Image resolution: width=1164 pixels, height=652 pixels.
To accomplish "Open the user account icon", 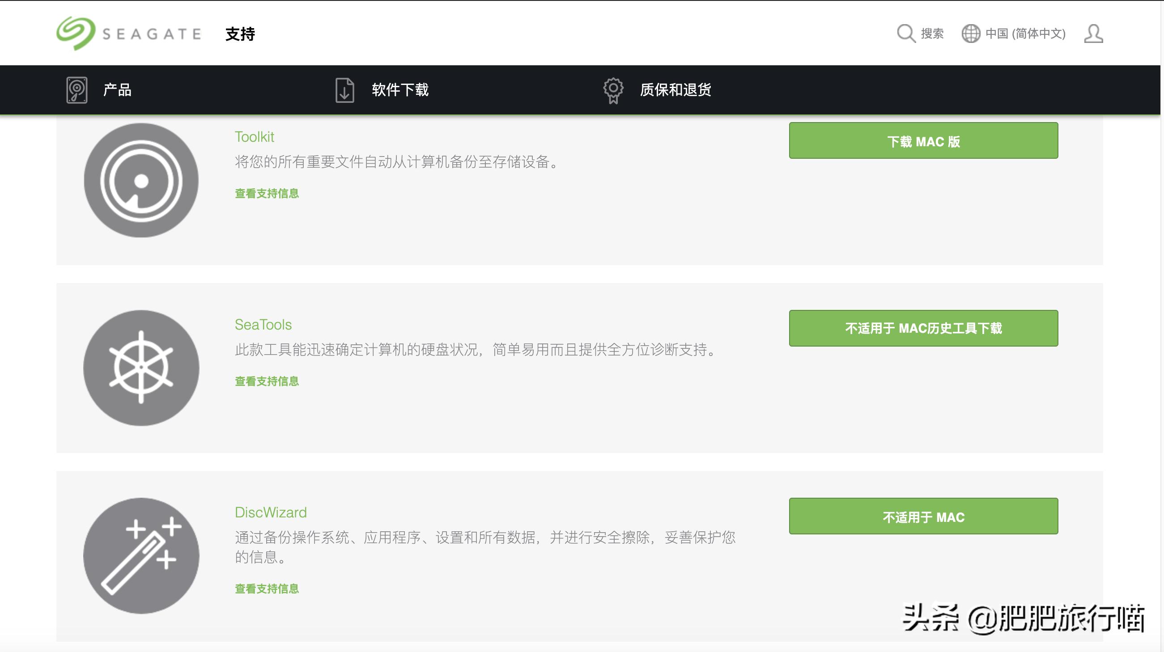I will [x=1093, y=33].
